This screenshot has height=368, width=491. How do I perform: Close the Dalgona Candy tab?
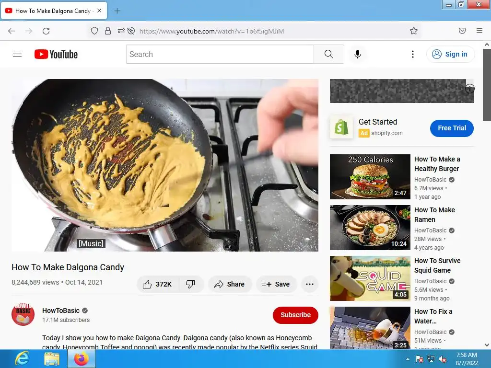tap(99, 11)
